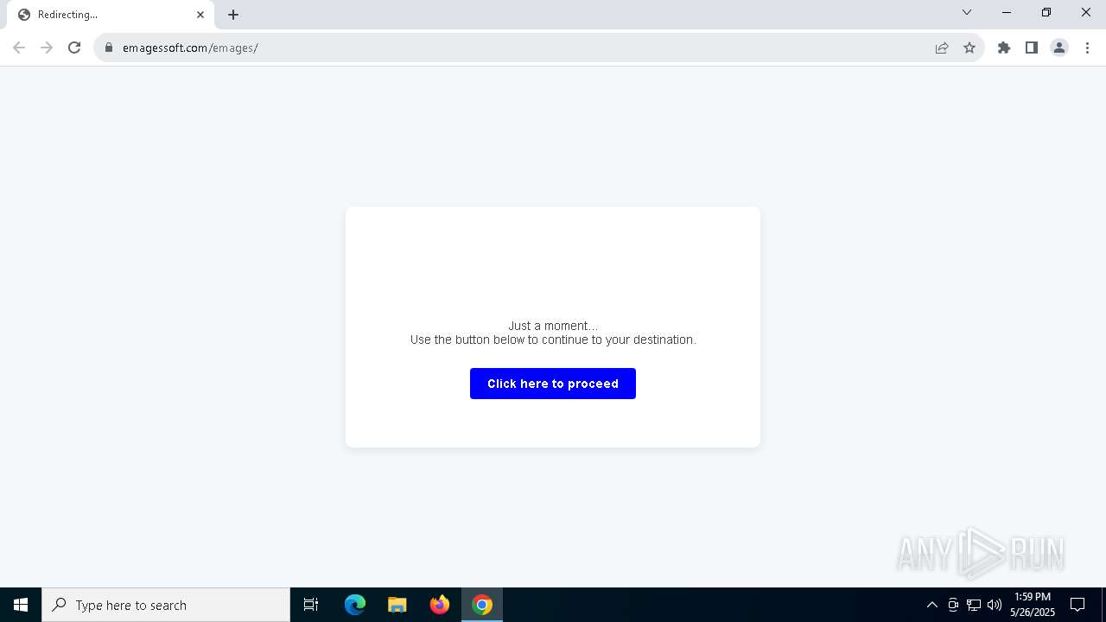Open Chrome's three-dot menu

[x=1087, y=48]
